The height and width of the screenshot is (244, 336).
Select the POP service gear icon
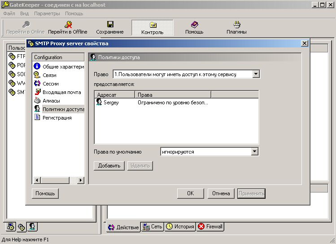click(12, 65)
